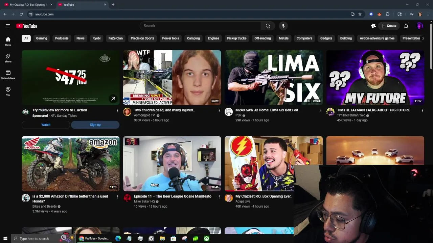Click the YouTube search input field

(200, 26)
